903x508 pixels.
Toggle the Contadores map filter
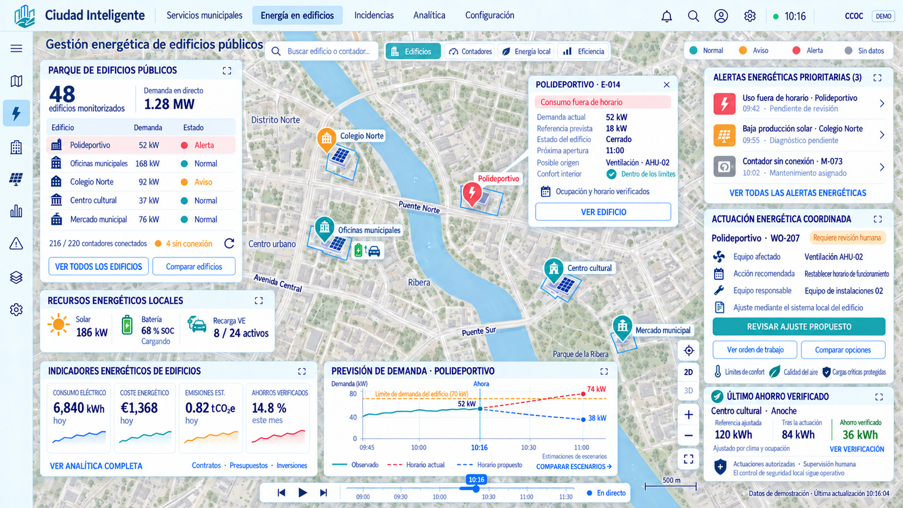pyautogui.click(x=470, y=51)
